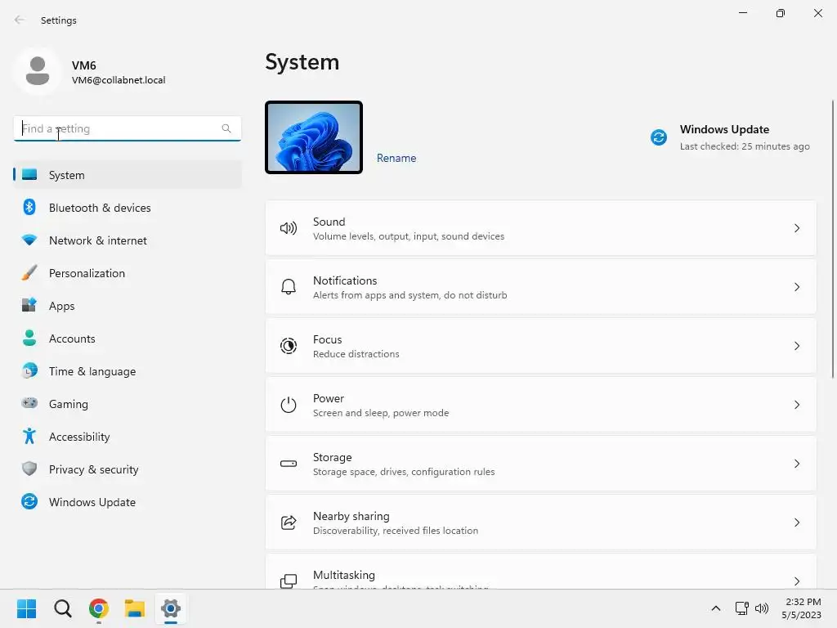The width and height of the screenshot is (837, 628).
Task: Click the Power button icon
Action: 289,405
